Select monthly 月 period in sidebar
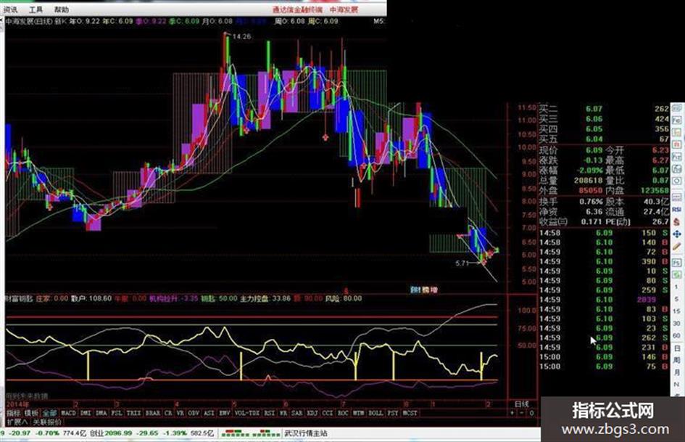Image resolution: width=685 pixels, height=442 pixels. coord(677,372)
